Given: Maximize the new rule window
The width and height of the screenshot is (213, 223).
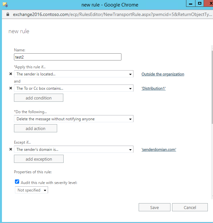Looking at the screenshot, I should (200, 4).
